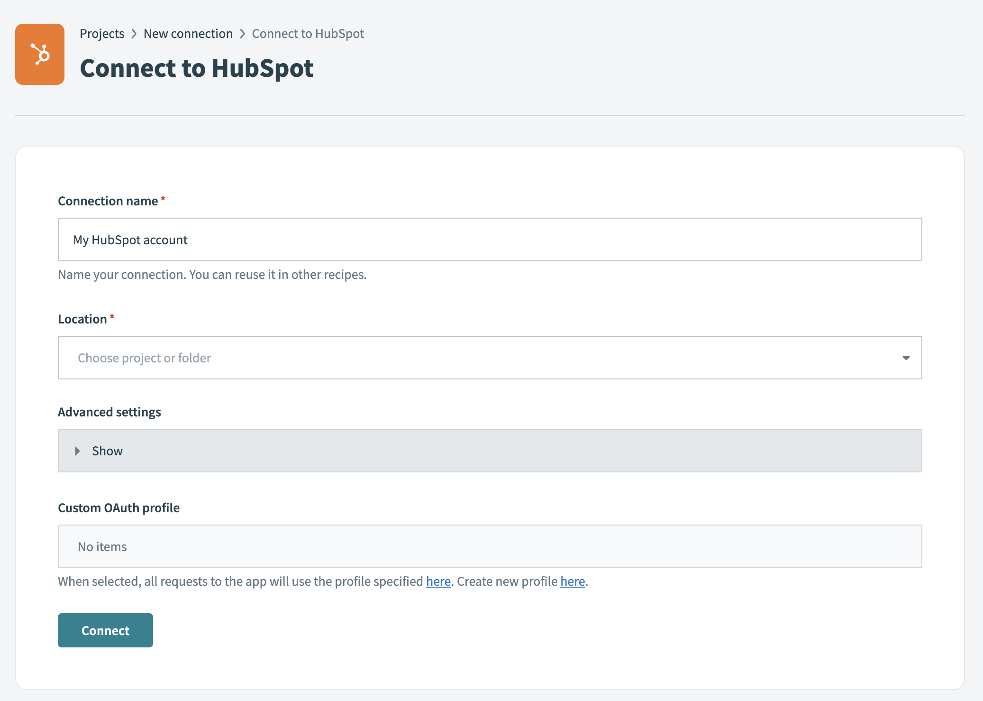Click the disclosure triangle next to Show
This screenshot has height=701, width=983.
click(77, 451)
